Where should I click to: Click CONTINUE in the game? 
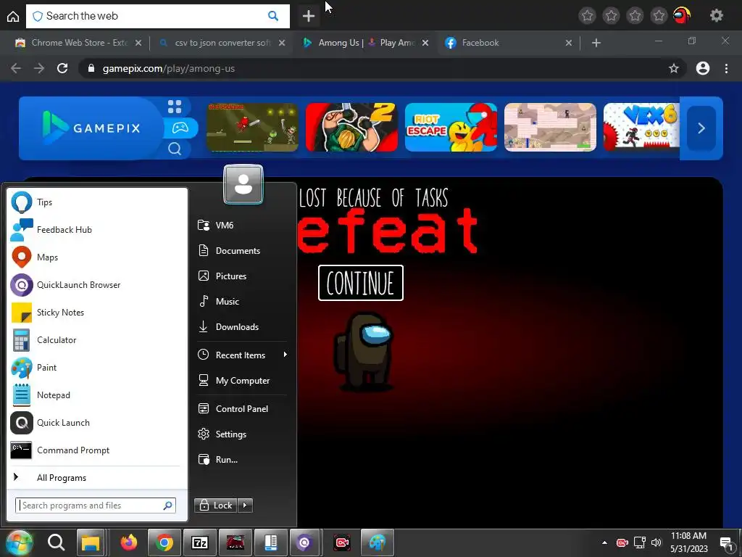[361, 283]
